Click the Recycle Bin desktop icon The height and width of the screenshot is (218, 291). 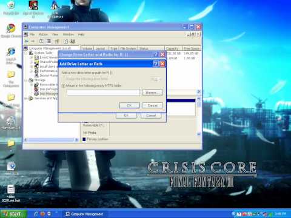tap(11, 5)
